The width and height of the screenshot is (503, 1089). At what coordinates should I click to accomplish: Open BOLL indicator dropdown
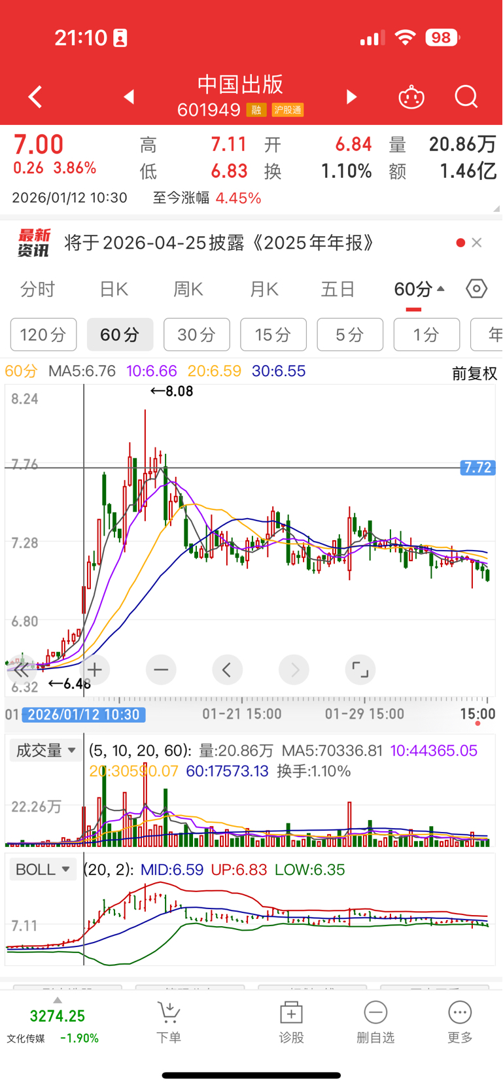click(43, 869)
